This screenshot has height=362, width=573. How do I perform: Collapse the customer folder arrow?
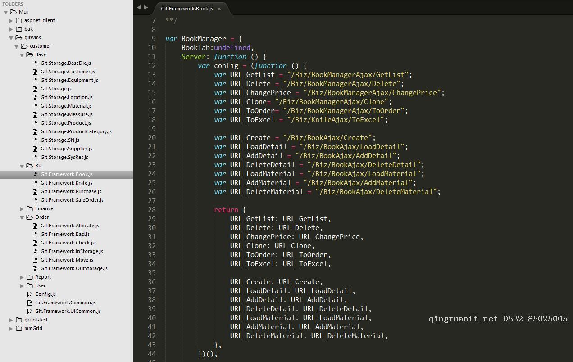tap(16, 46)
